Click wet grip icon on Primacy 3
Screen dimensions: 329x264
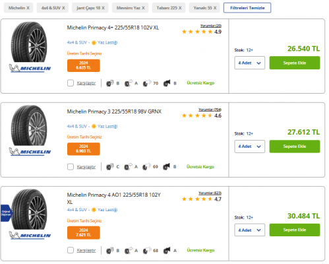pyautogui.click(x=128, y=167)
